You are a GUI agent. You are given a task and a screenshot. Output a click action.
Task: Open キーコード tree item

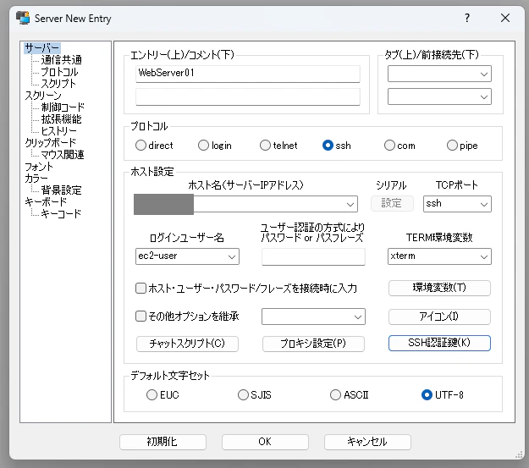[61, 213]
